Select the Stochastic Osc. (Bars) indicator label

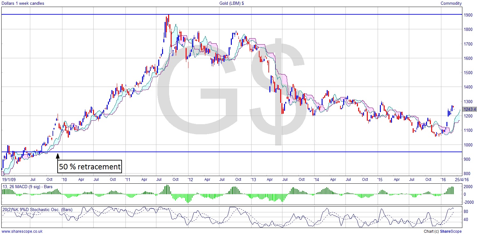(x=38, y=210)
